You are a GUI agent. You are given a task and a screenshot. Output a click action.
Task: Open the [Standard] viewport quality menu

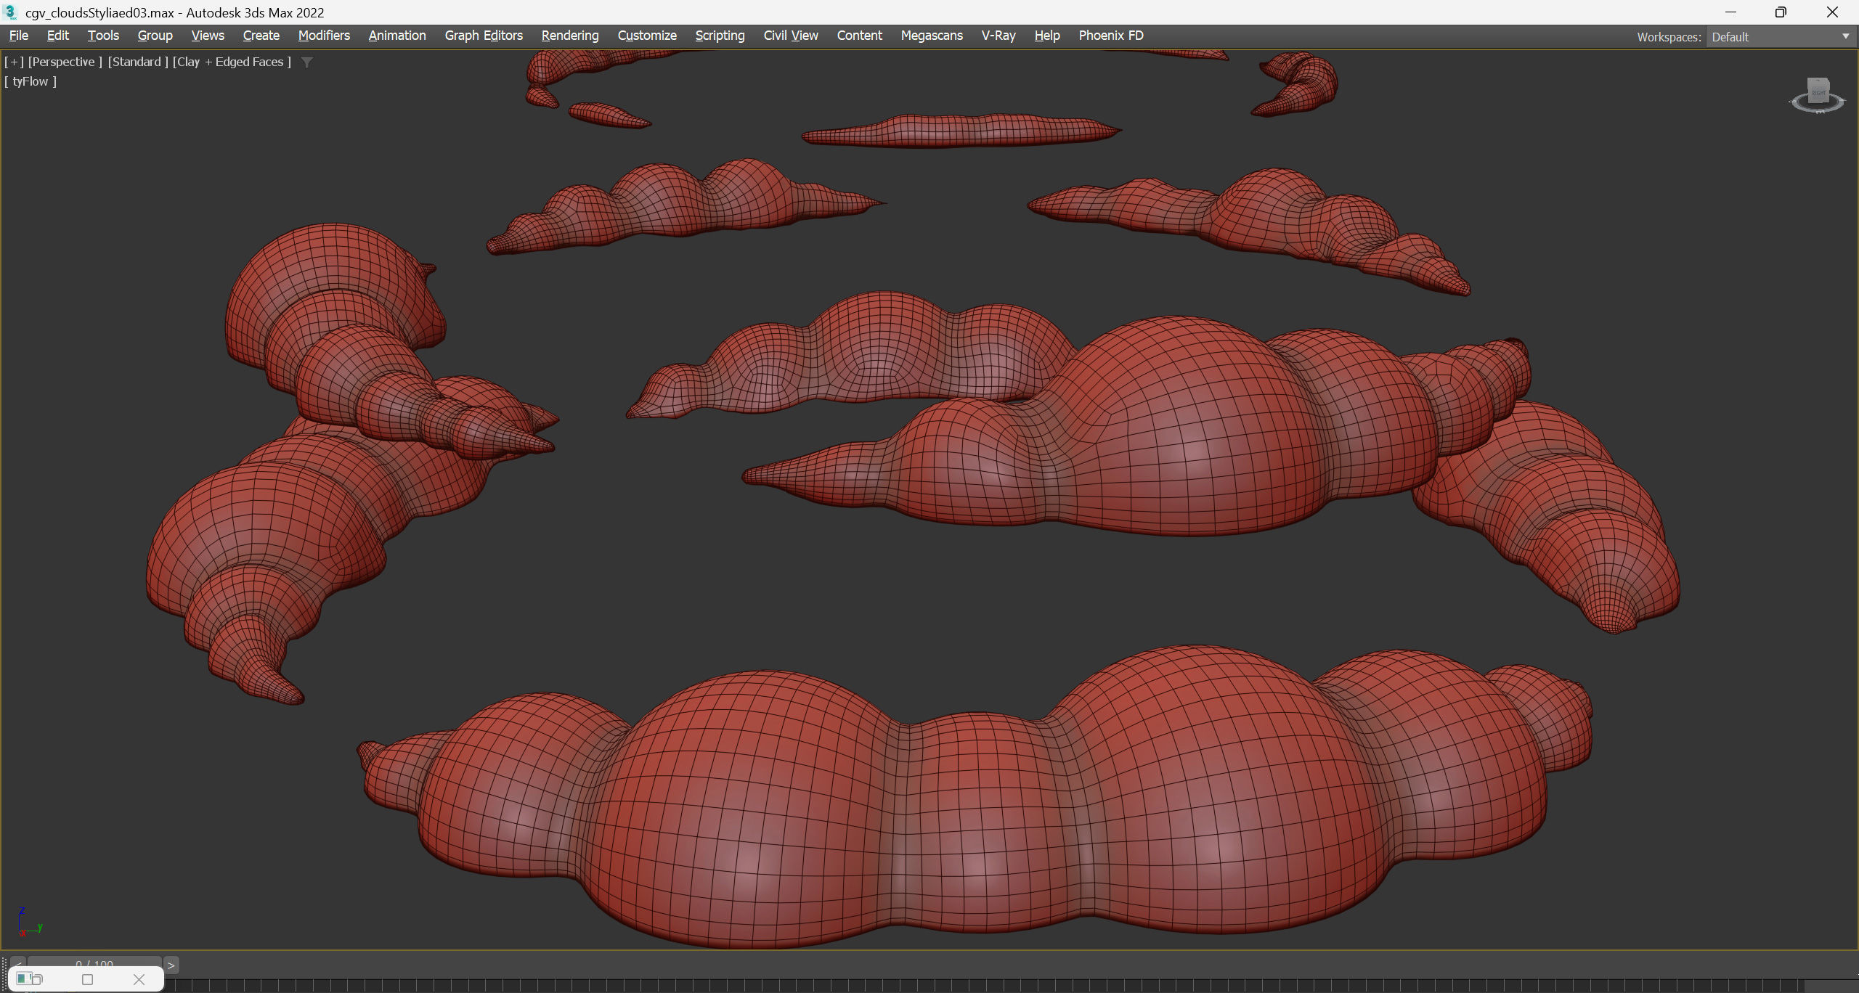[x=138, y=62]
